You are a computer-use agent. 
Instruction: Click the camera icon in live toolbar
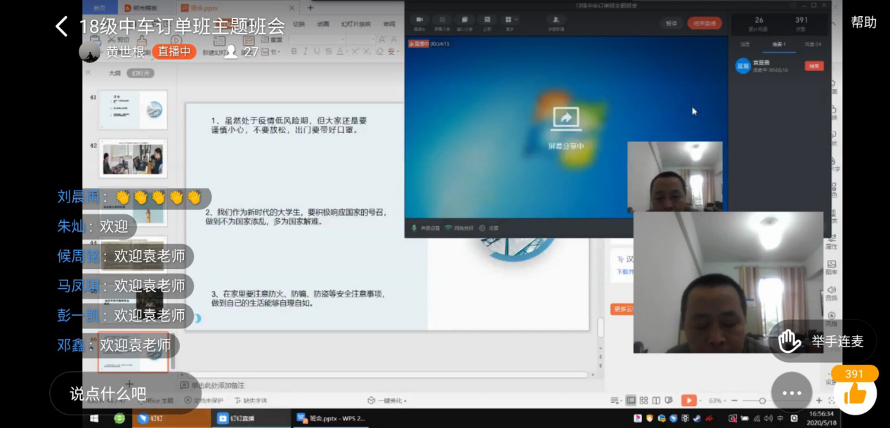419,20
